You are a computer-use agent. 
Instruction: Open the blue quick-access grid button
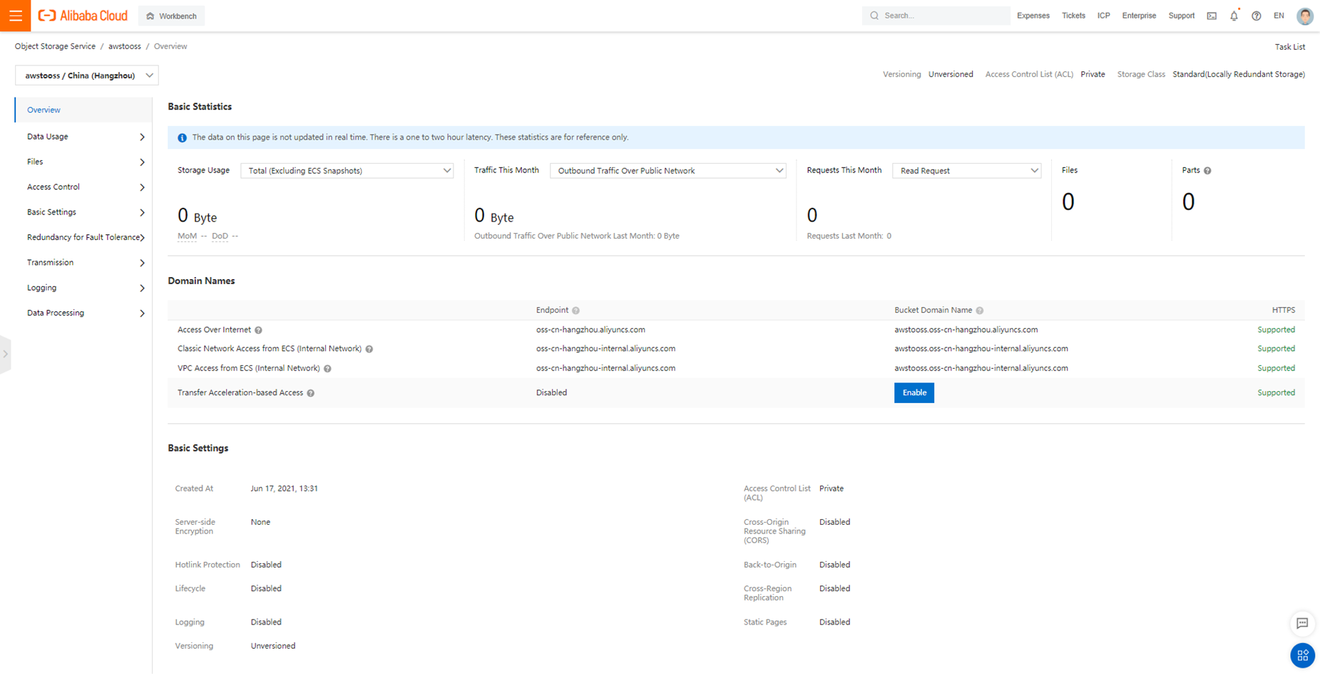point(1302,655)
